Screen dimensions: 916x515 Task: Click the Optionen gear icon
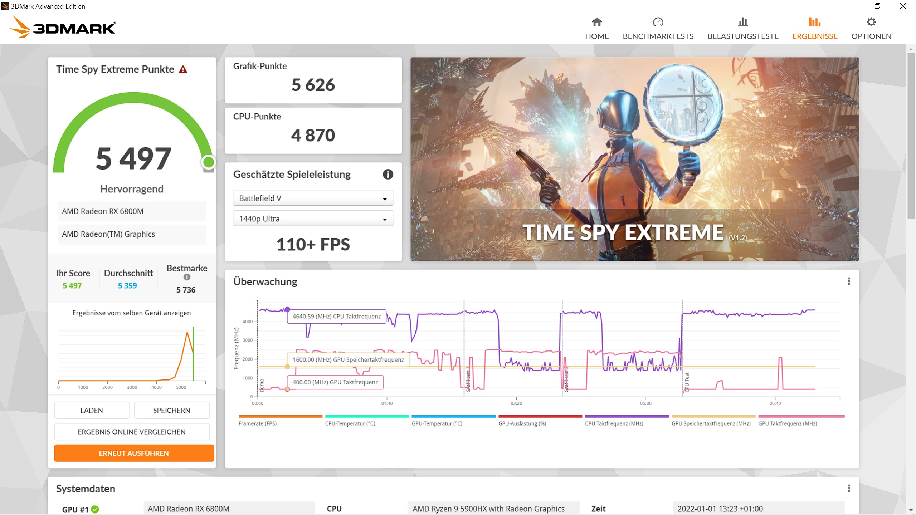(x=871, y=22)
